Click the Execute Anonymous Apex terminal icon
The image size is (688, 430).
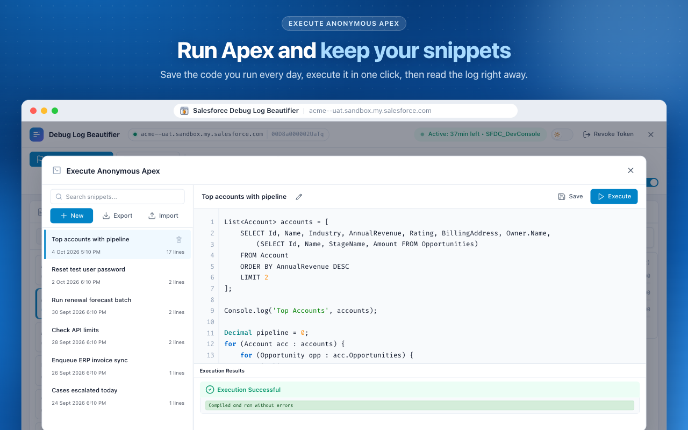tap(56, 170)
